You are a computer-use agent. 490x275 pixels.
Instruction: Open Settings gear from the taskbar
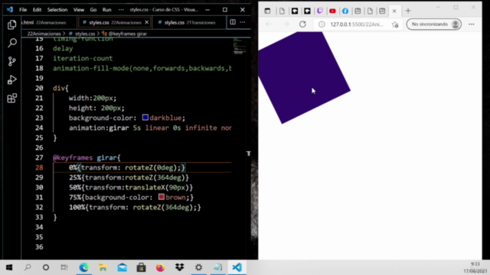(x=199, y=267)
